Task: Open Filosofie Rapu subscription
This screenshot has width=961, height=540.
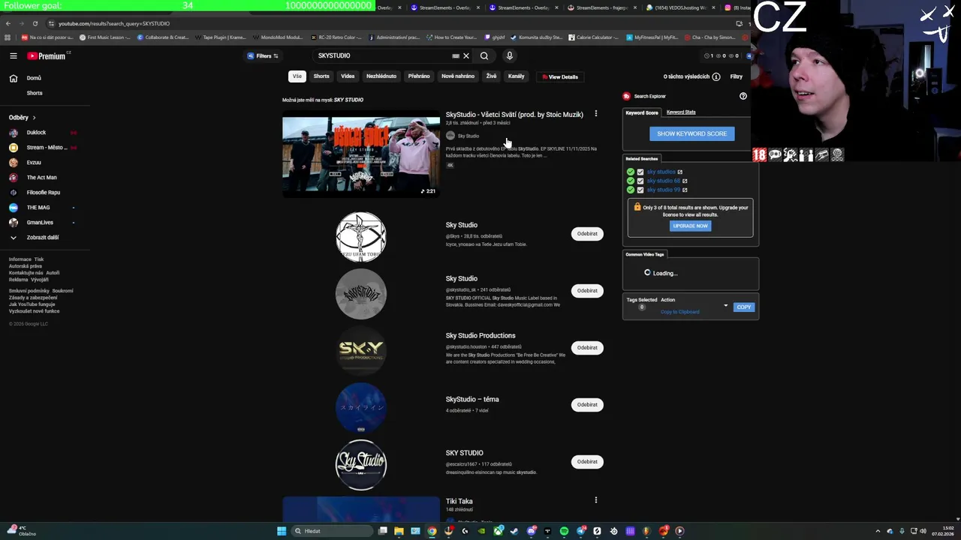Action: click(43, 192)
